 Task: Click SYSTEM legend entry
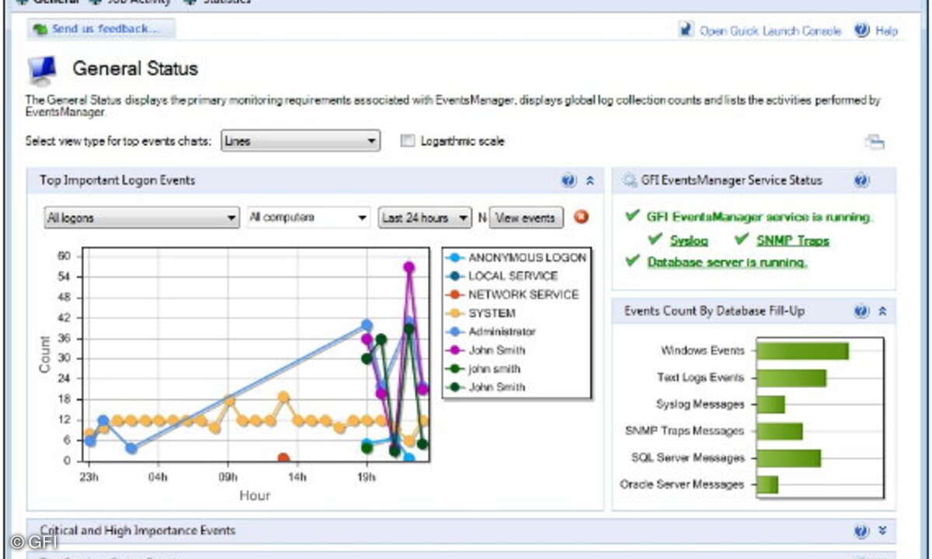[x=482, y=313]
